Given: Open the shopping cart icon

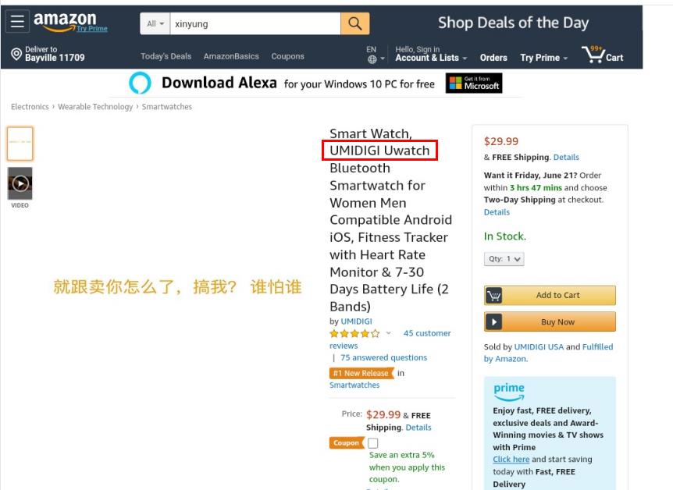Looking at the screenshot, I should pyautogui.click(x=603, y=55).
